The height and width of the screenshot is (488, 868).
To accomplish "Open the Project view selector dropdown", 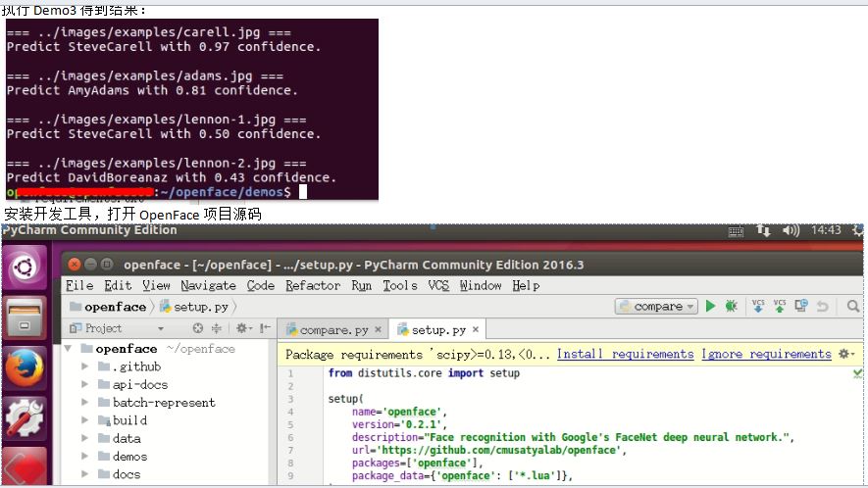I will pos(161,328).
